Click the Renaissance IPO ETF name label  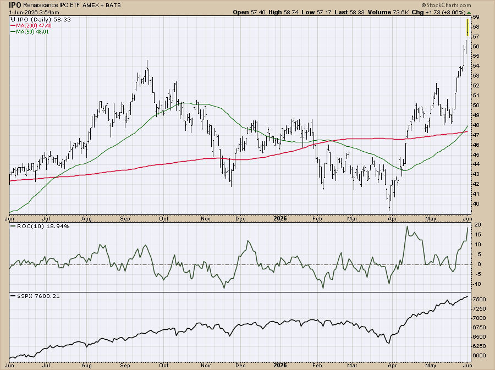click(52, 5)
